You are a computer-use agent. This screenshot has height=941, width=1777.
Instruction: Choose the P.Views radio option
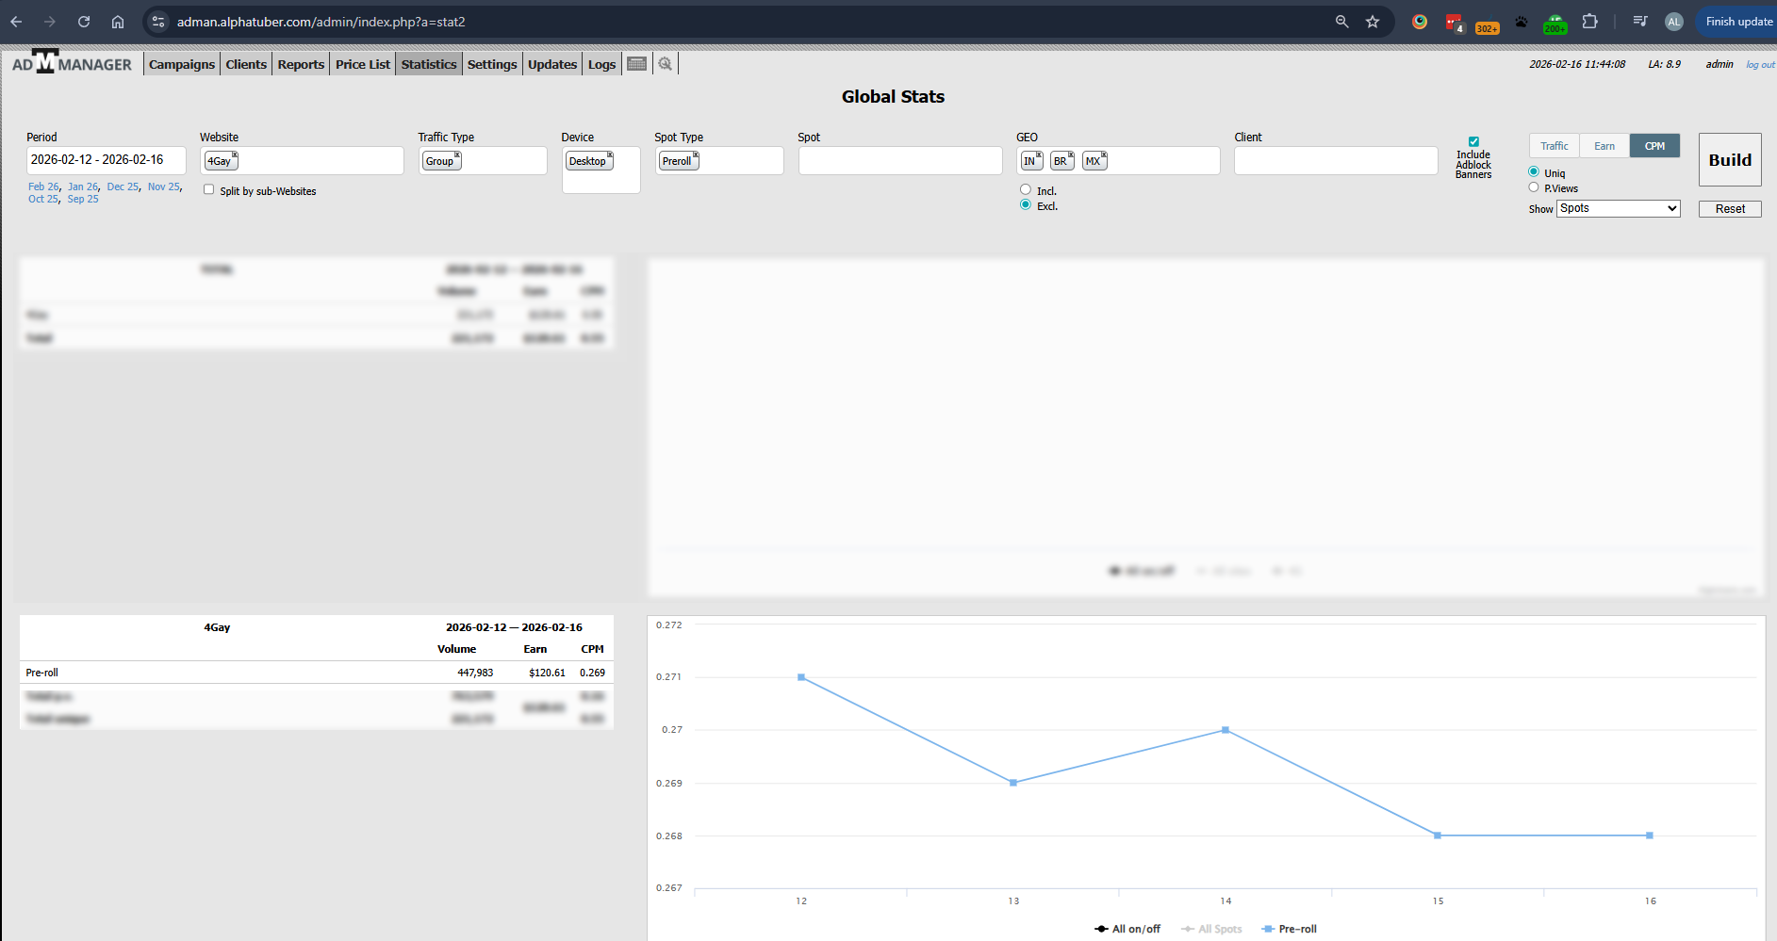pyautogui.click(x=1534, y=187)
